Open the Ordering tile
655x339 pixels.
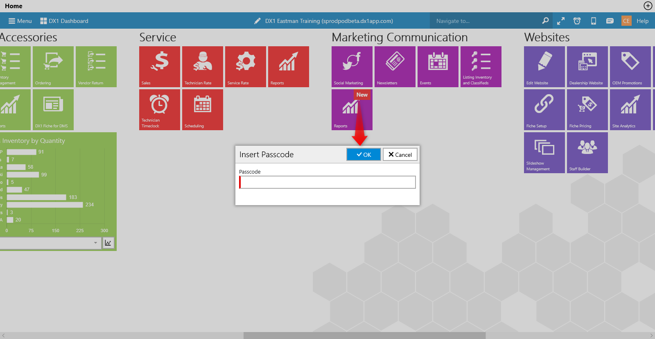[53, 67]
